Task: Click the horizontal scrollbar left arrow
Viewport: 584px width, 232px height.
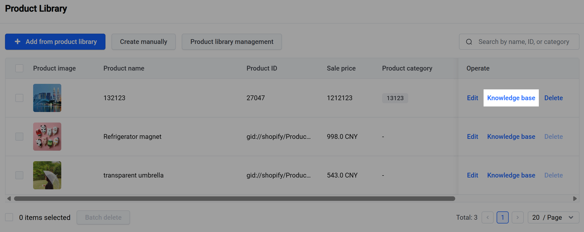Action: coord(9,199)
